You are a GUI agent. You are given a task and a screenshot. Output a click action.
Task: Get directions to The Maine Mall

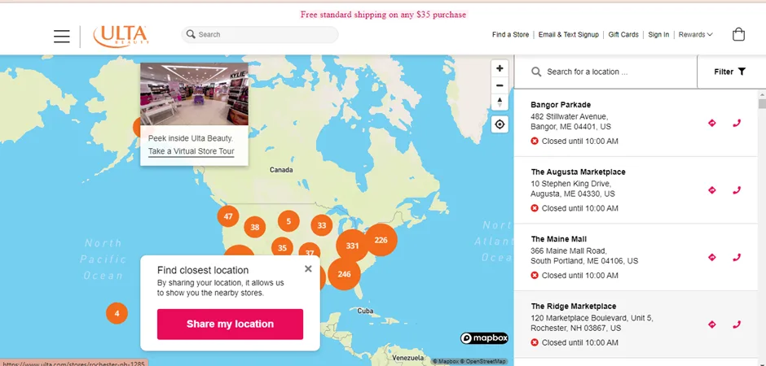point(711,257)
